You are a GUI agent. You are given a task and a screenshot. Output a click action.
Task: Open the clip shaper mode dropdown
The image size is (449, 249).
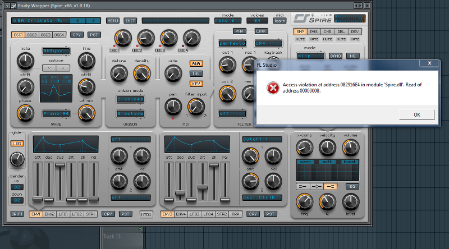coord(311,56)
